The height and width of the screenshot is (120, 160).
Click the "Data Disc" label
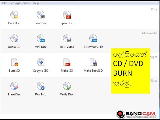pyautogui.click(x=14, y=23)
